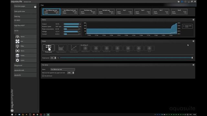Image resolution: width=207 pixels, height=116 pixels.
Task: Open the Fans page under OCTO
Action: tap(28, 41)
